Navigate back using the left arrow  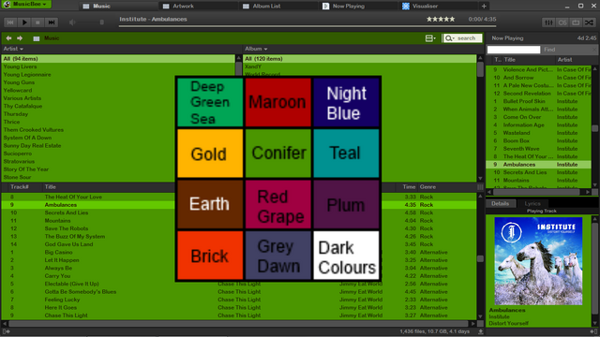coord(8,38)
